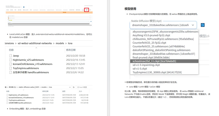Open the Stable Diffusion checkpoint dropdown arrow
The image size is (219, 116).
pyautogui.click(x=193, y=25)
